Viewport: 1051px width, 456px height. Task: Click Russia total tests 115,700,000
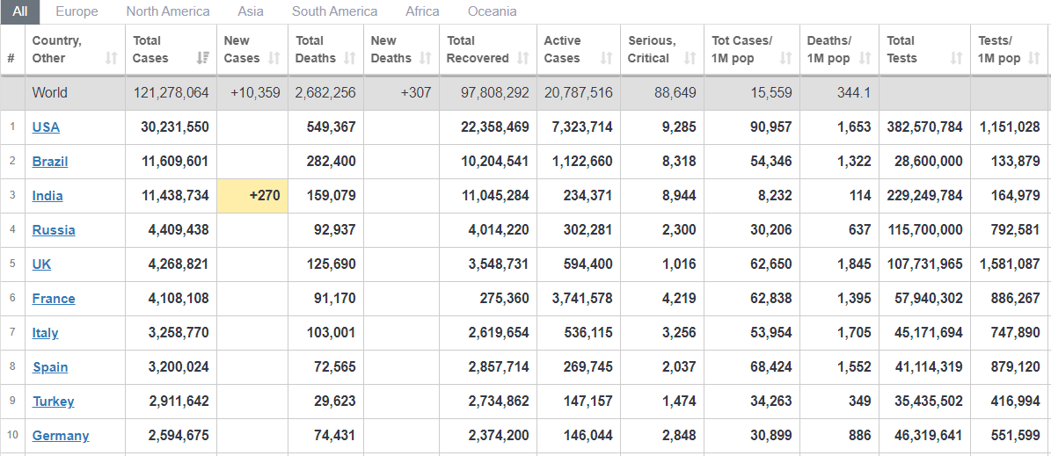(924, 229)
